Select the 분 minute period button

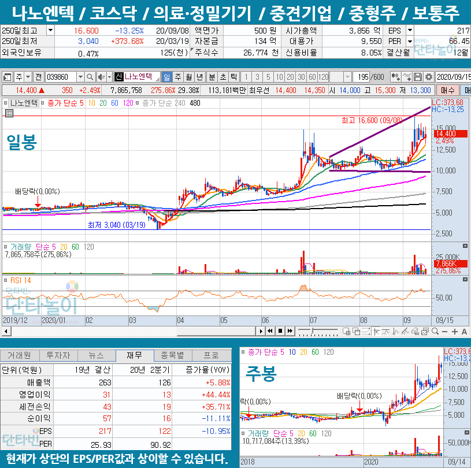point(212,77)
